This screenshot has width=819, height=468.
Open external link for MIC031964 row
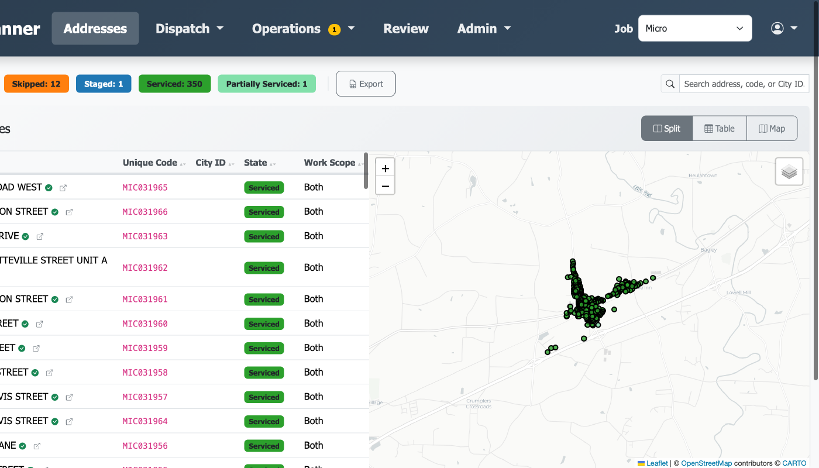[x=69, y=422]
